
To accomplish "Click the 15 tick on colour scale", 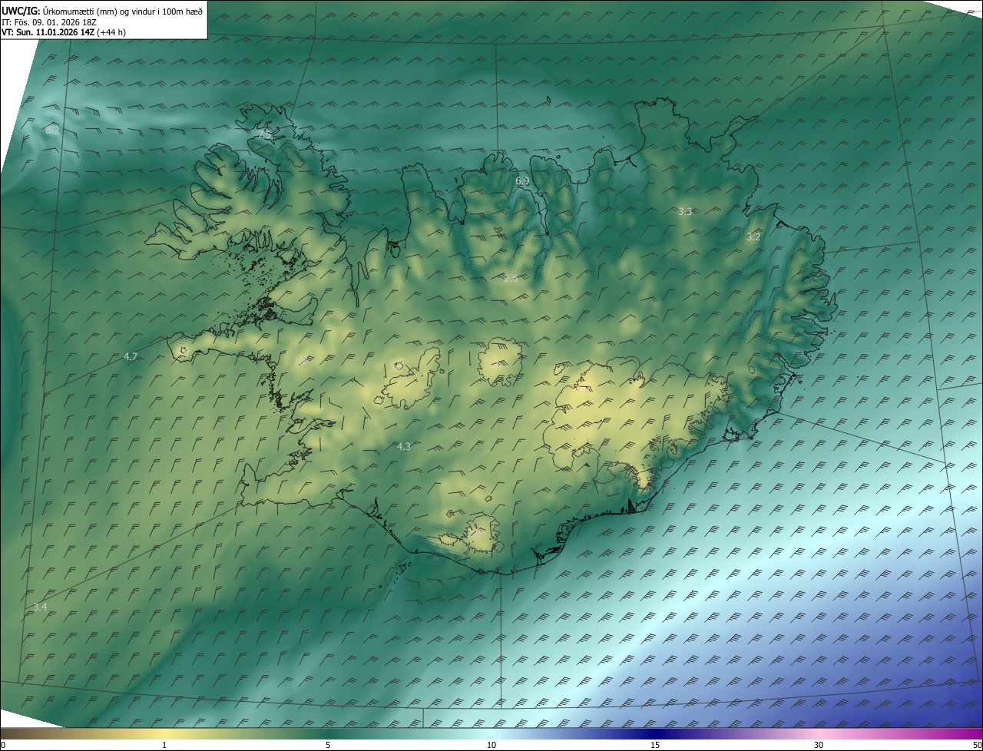I will click(655, 745).
